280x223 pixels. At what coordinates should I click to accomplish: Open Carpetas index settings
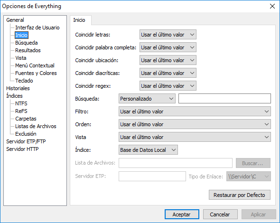click(x=26, y=119)
